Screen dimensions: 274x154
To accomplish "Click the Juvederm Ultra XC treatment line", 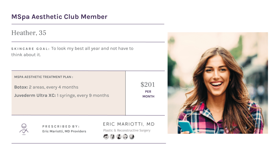I will coord(62,96).
